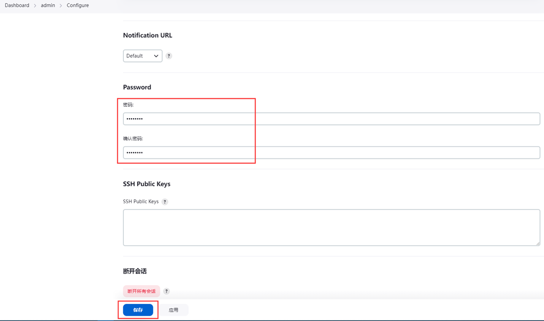Open the admin breadcrumb link
Screen dimensions: 544x321
click(48, 6)
